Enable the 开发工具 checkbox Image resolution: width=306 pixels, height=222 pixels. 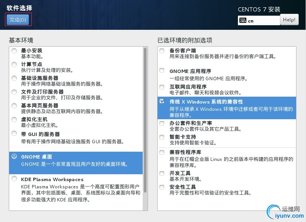pos(162,173)
